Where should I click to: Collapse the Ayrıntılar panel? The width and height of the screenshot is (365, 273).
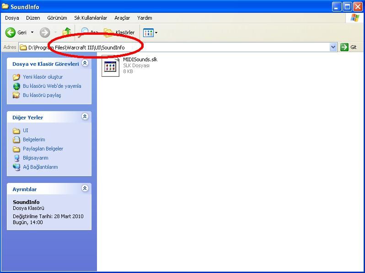85,188
